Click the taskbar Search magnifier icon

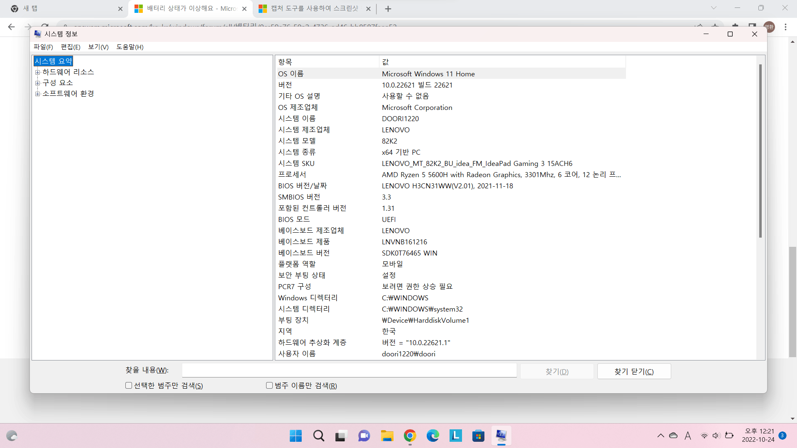(x=319, y=436)
